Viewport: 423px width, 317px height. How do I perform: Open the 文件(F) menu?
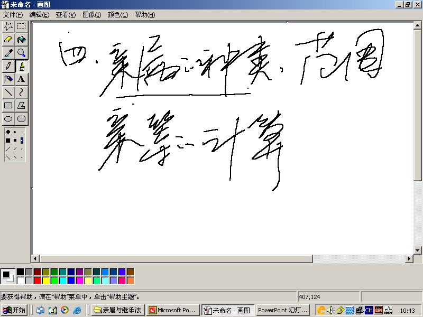click(x=13, y=15)
